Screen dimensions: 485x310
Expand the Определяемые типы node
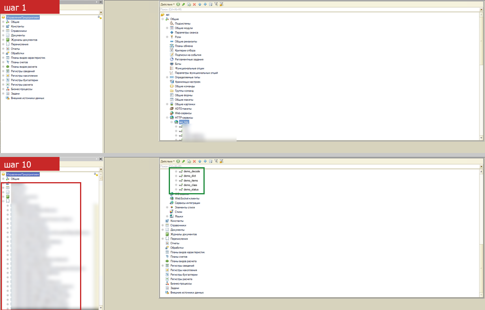point(167,77)
